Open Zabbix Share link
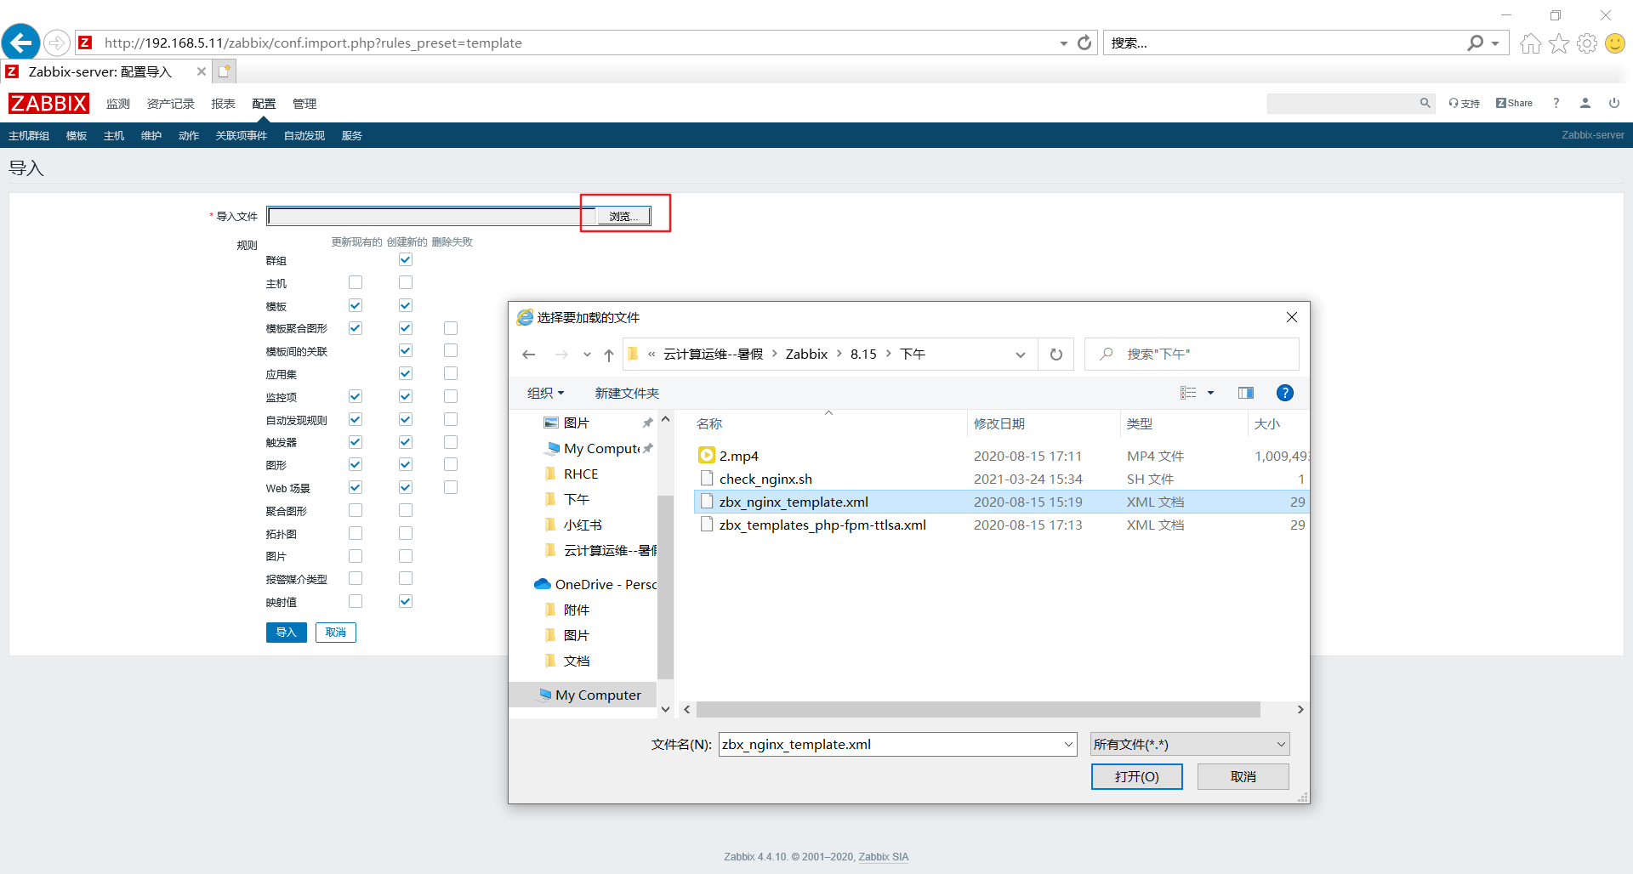Screen dimensions: 1633x874 click(1514, 103)
